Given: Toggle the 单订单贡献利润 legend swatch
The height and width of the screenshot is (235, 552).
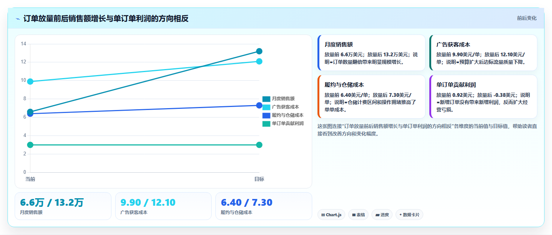Looking at the screenshot, I should click(x=266, y=124).
